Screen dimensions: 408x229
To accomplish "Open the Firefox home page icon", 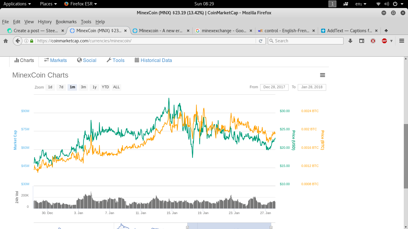I will 5,41.
